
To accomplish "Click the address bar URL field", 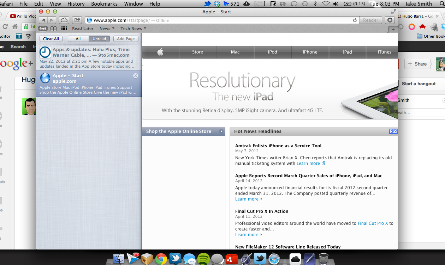I will [x=219, y=20].
